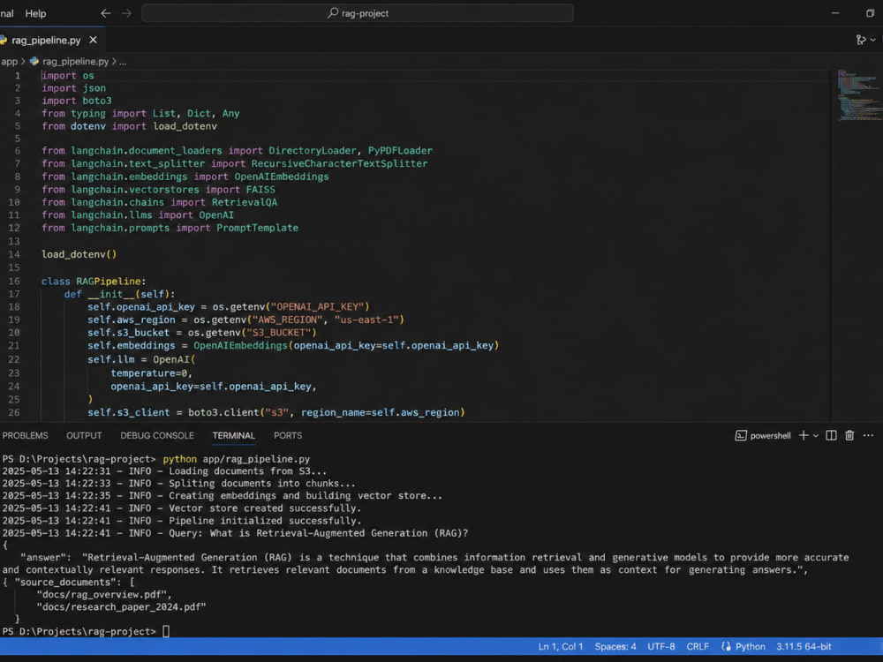883x662 pixels.
Task: Click 'RecursiveCharacterTextSplitter' import on line 7
Action: click(x=340, y=164)
